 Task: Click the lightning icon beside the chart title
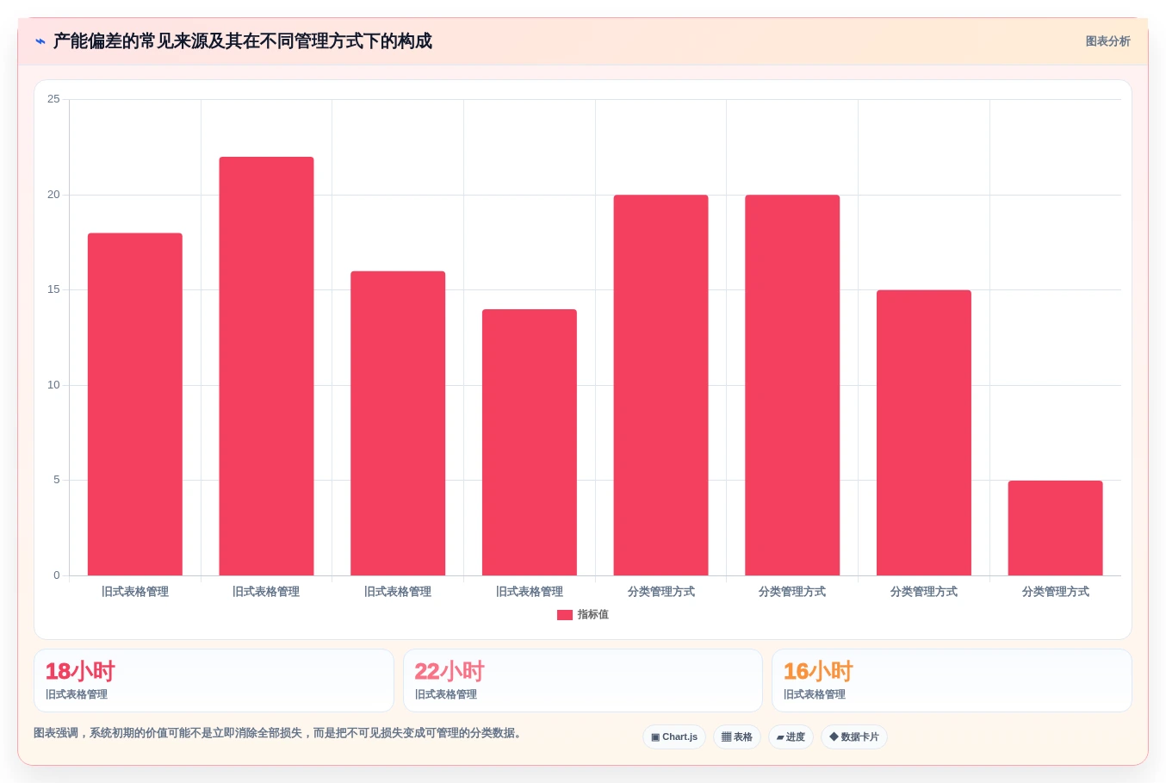point(40,41)
